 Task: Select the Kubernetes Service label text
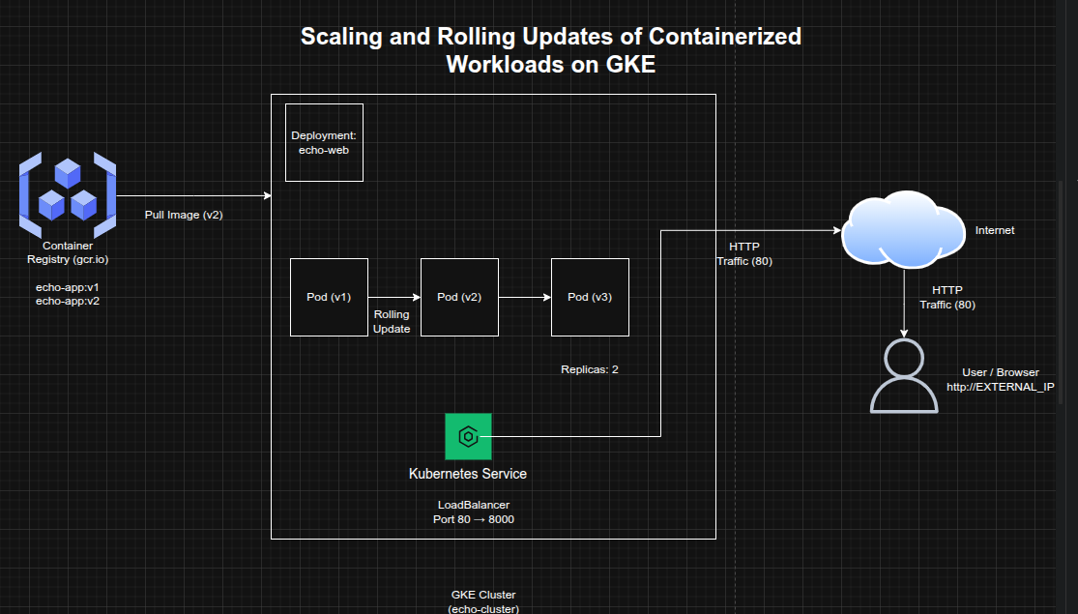pos(468,474)
